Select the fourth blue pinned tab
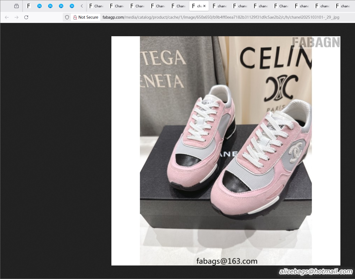This screenshot has width=355, height=279. tap(72, 6)
